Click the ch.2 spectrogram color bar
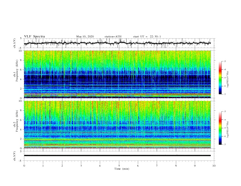This screenshot has height=186, width=241. 220,128
